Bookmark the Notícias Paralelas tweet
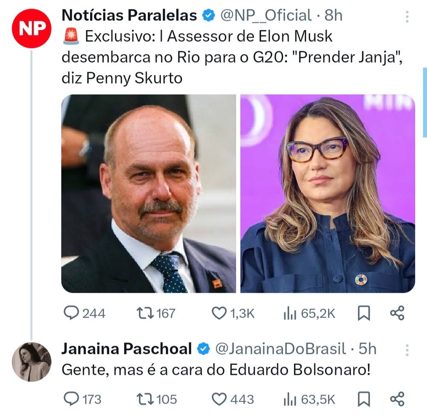Screen dimensions: 427x419 [363, 314]
